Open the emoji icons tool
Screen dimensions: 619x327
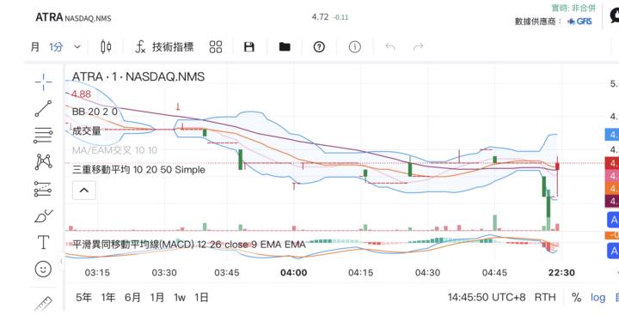(43, 269)
